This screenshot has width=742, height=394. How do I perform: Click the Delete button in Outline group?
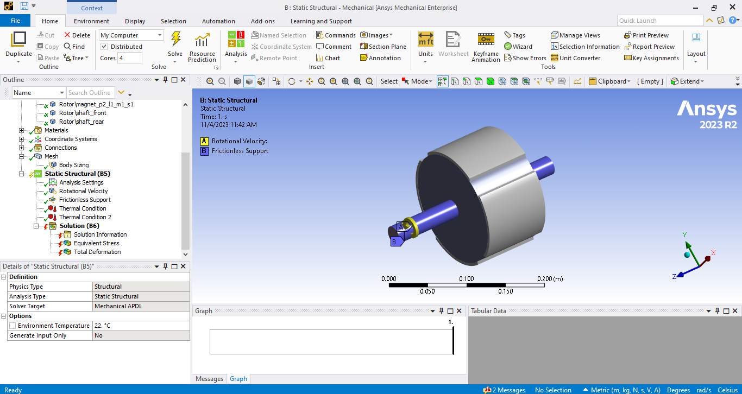77,35
